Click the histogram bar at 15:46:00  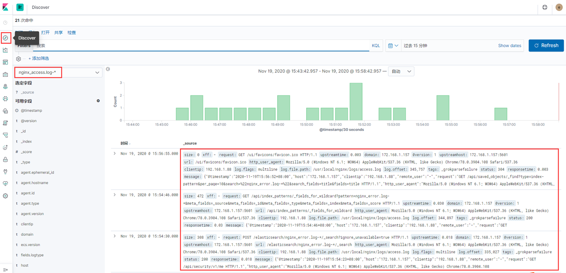coord(197,108)
